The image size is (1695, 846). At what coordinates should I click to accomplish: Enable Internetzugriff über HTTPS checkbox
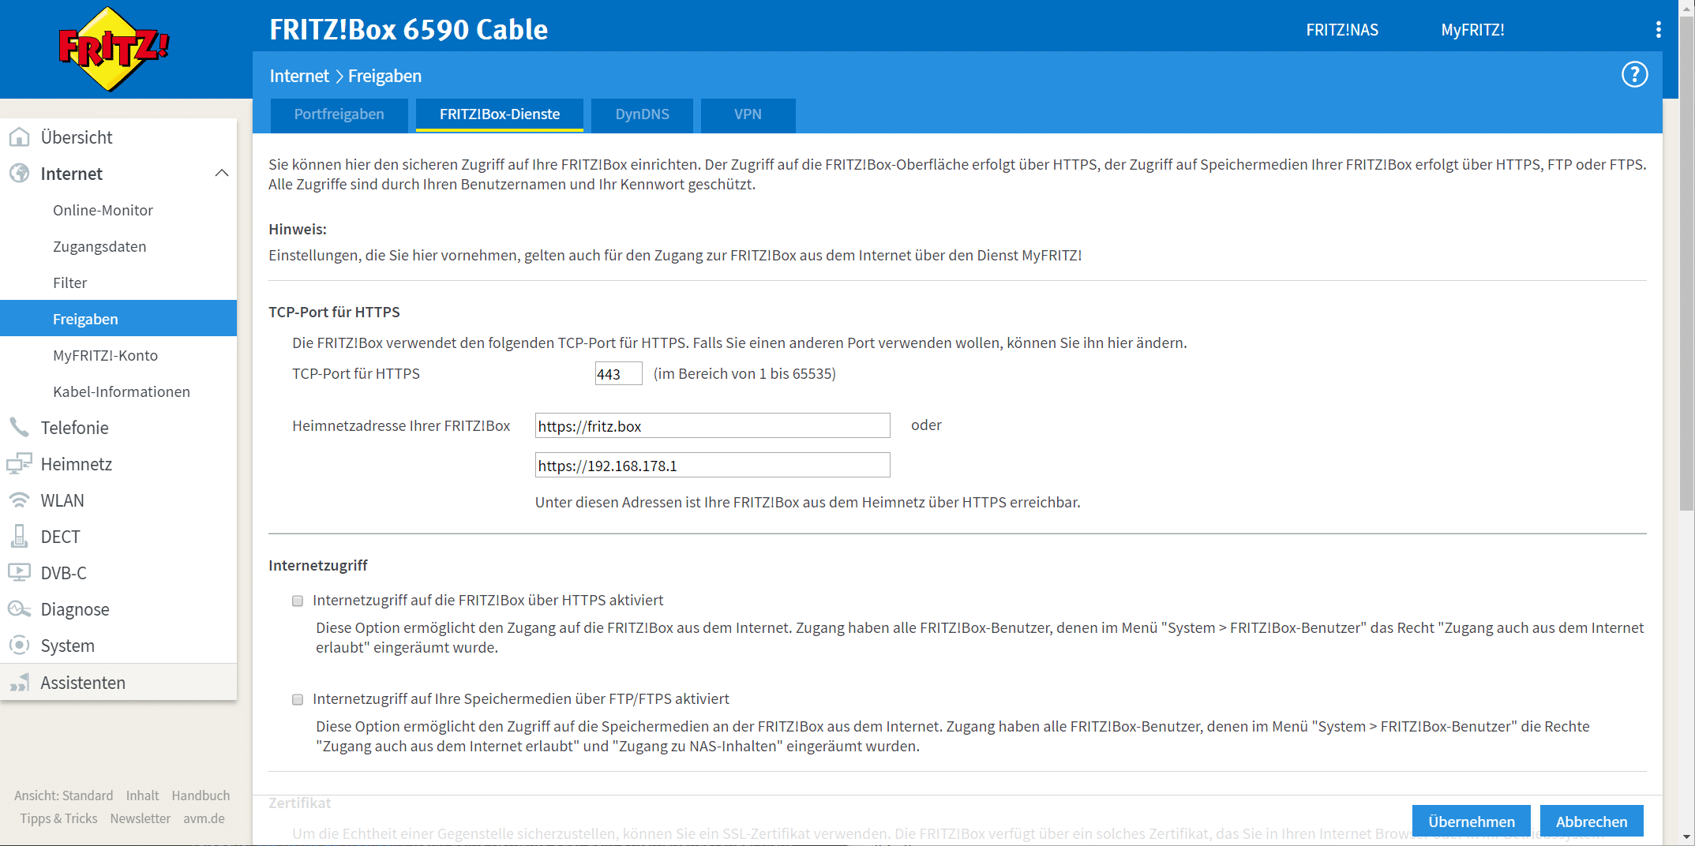click(x=298, y=601)
